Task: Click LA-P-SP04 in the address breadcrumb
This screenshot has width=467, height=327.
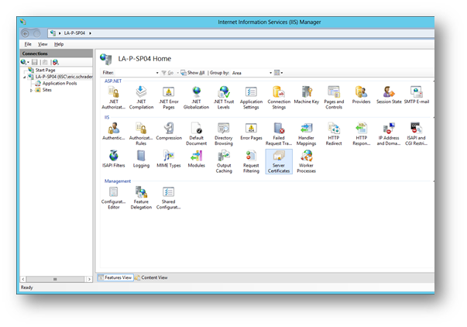Action: coord(74,33)
